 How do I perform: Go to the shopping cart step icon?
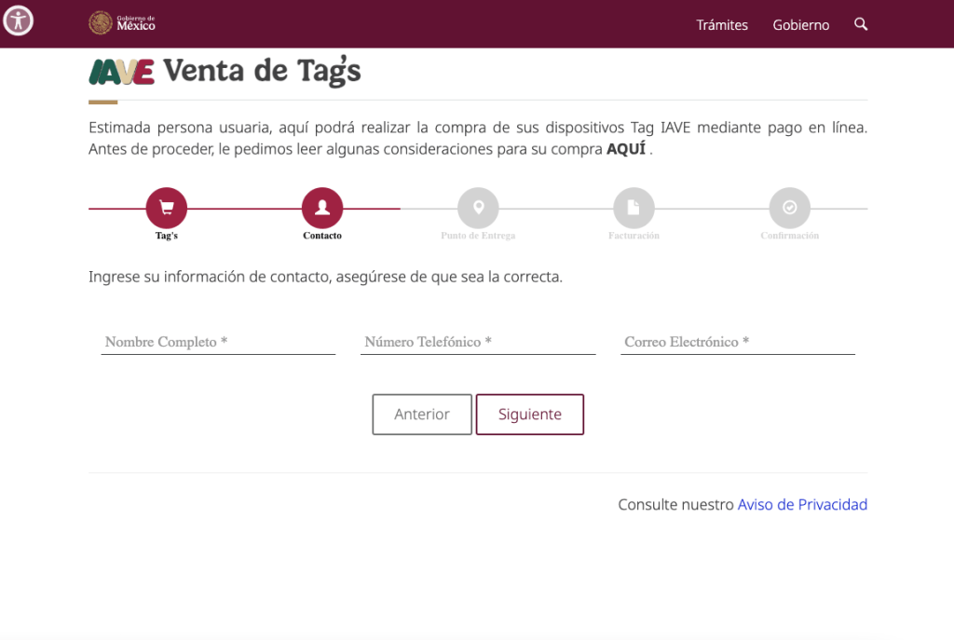167,208
